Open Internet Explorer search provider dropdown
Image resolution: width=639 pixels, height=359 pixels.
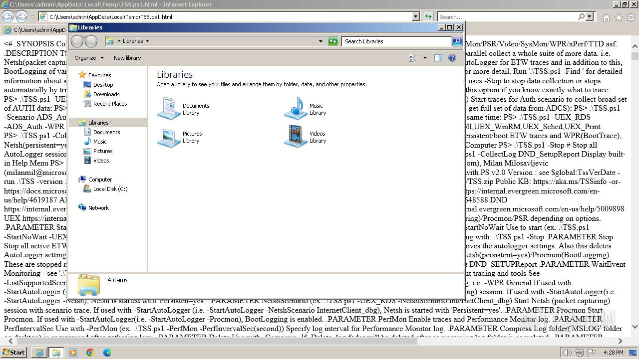tap(590, 16)
